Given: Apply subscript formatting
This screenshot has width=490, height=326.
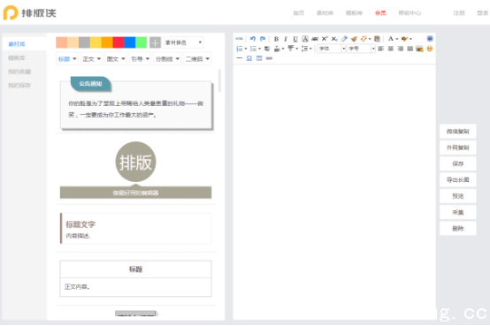Looking at the screenshot, I should coord(334,39).
